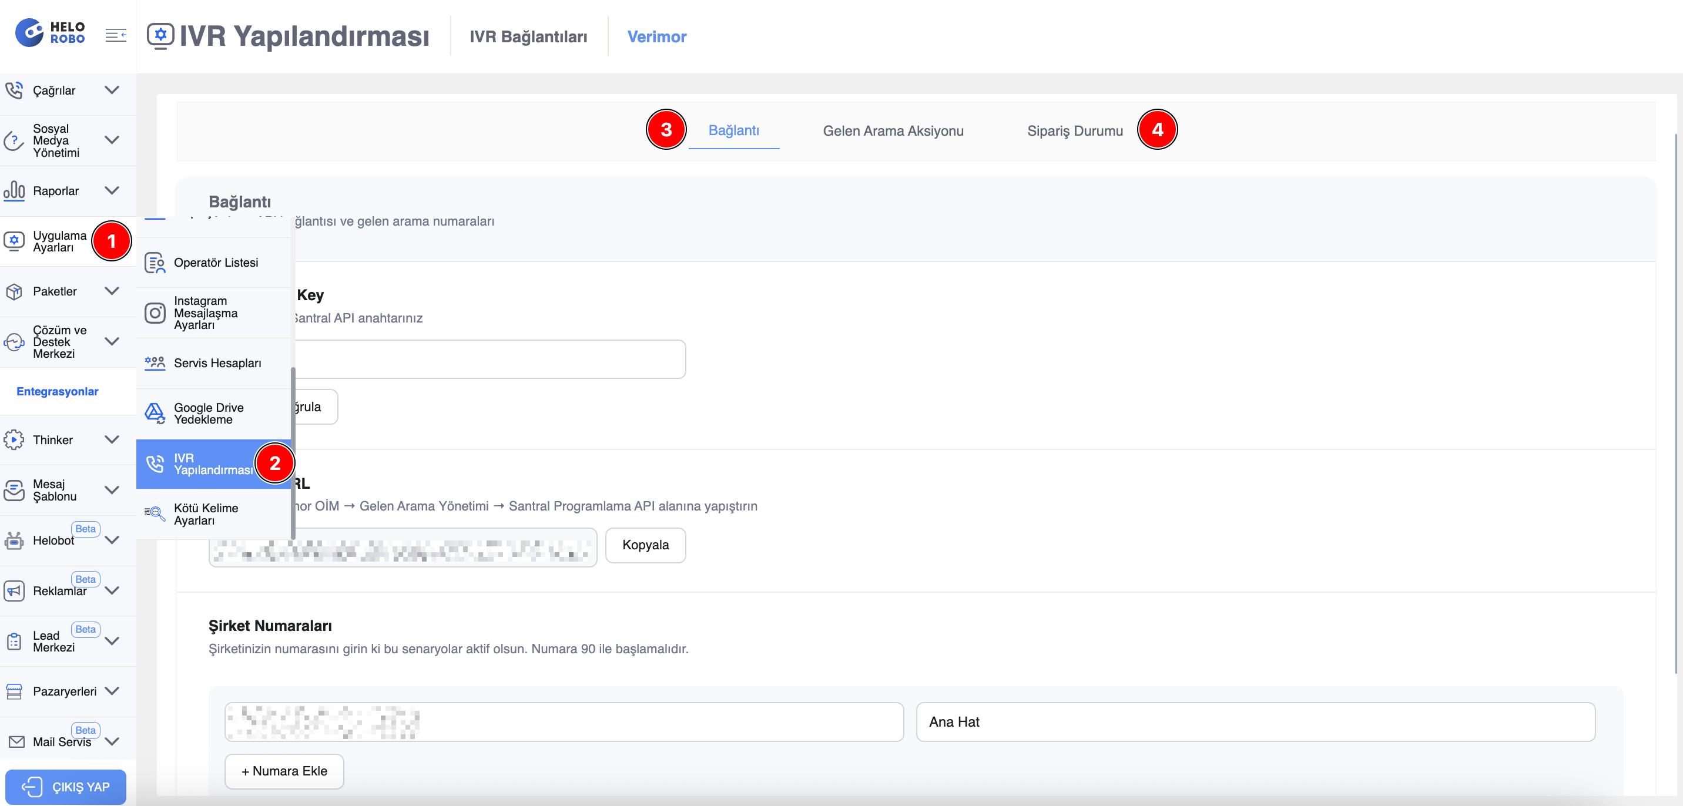Expand the Thinker chevron
This screenshot has height=806, width=1683.
112,439
